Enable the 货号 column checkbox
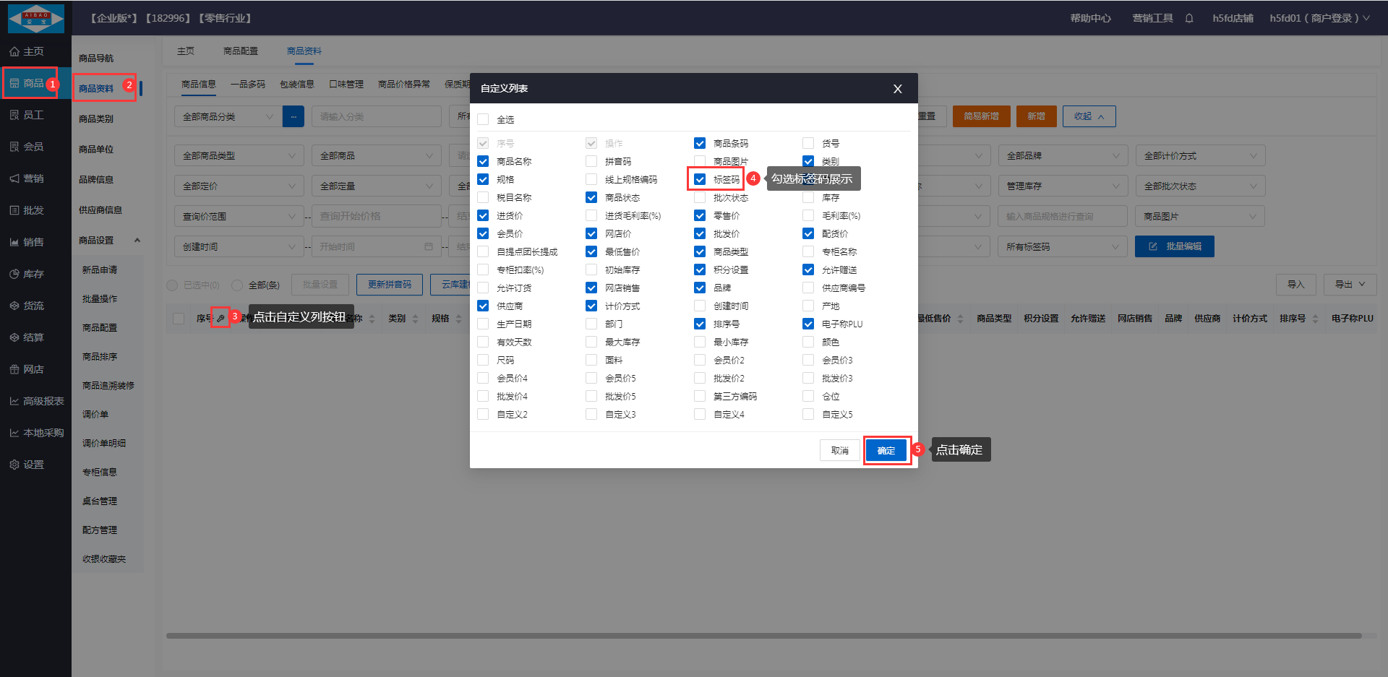The width and height of the screenshot is (1388, 677). pyautogui.click(x=808, y=143)
